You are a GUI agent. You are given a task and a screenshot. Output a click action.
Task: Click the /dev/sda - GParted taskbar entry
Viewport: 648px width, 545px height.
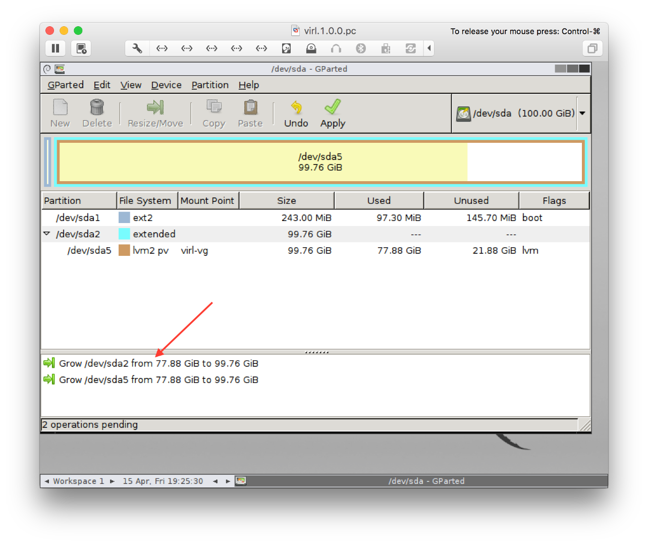click(x=427, y=481)
